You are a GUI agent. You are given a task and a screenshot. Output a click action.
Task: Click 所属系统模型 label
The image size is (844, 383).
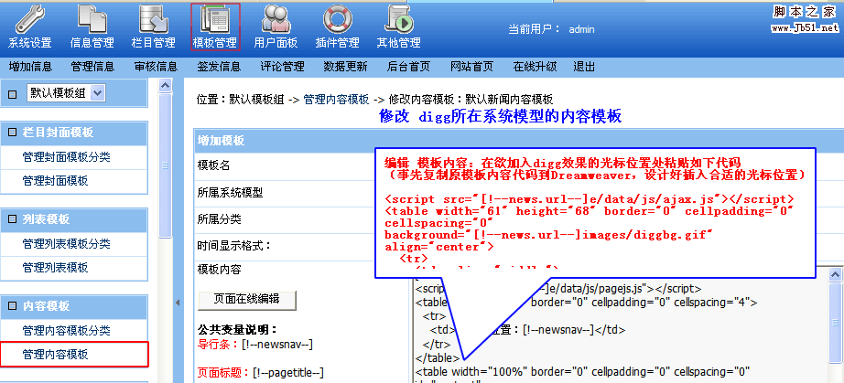[231, 193]
